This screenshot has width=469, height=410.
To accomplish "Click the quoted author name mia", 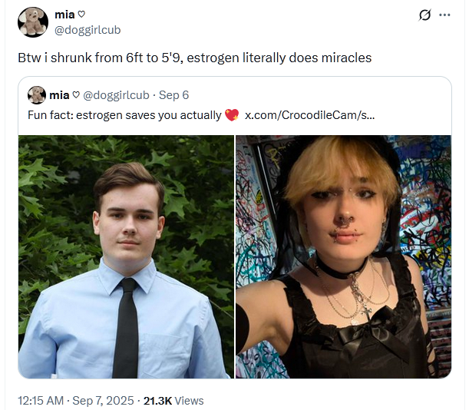I will coord(59,95).
